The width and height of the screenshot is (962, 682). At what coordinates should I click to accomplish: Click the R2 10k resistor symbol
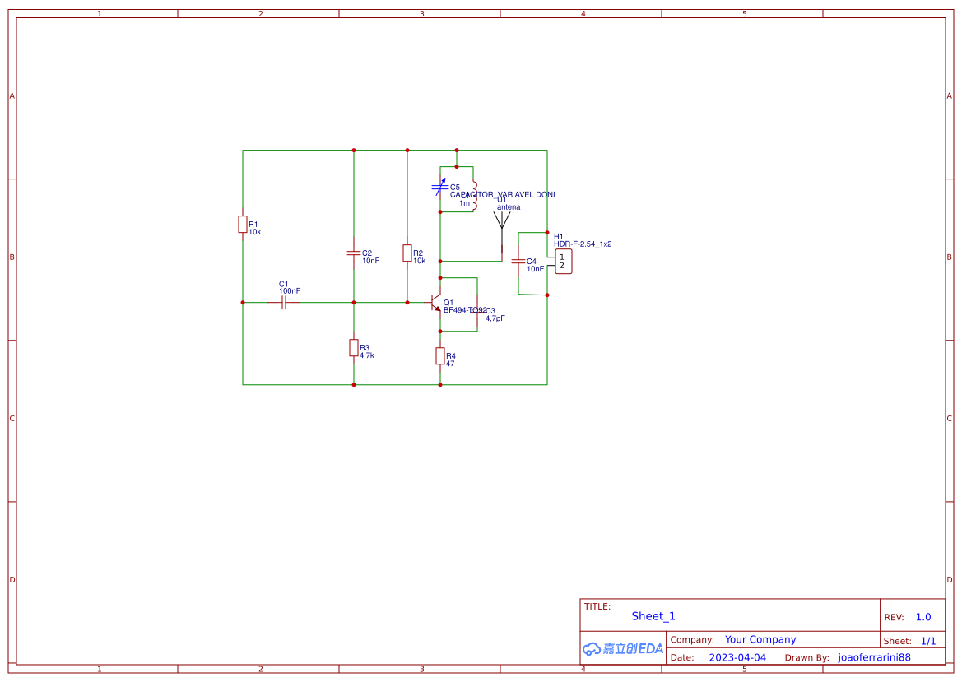(407, 253)
